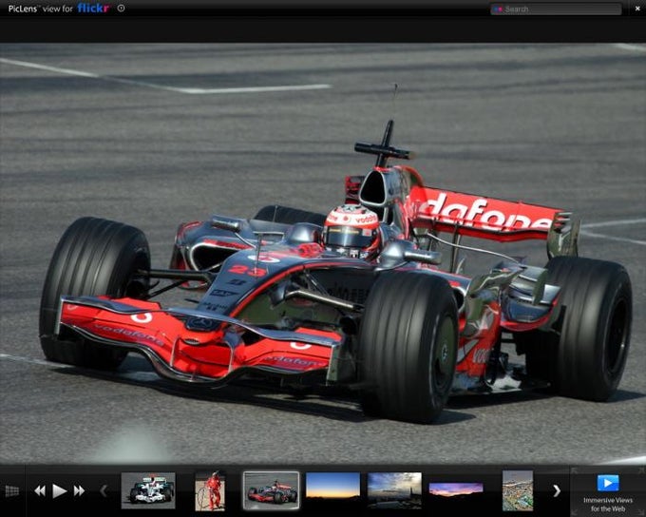
Task: Select the white Honda F1 car thumbnail
Action: (x=148, y=490)
